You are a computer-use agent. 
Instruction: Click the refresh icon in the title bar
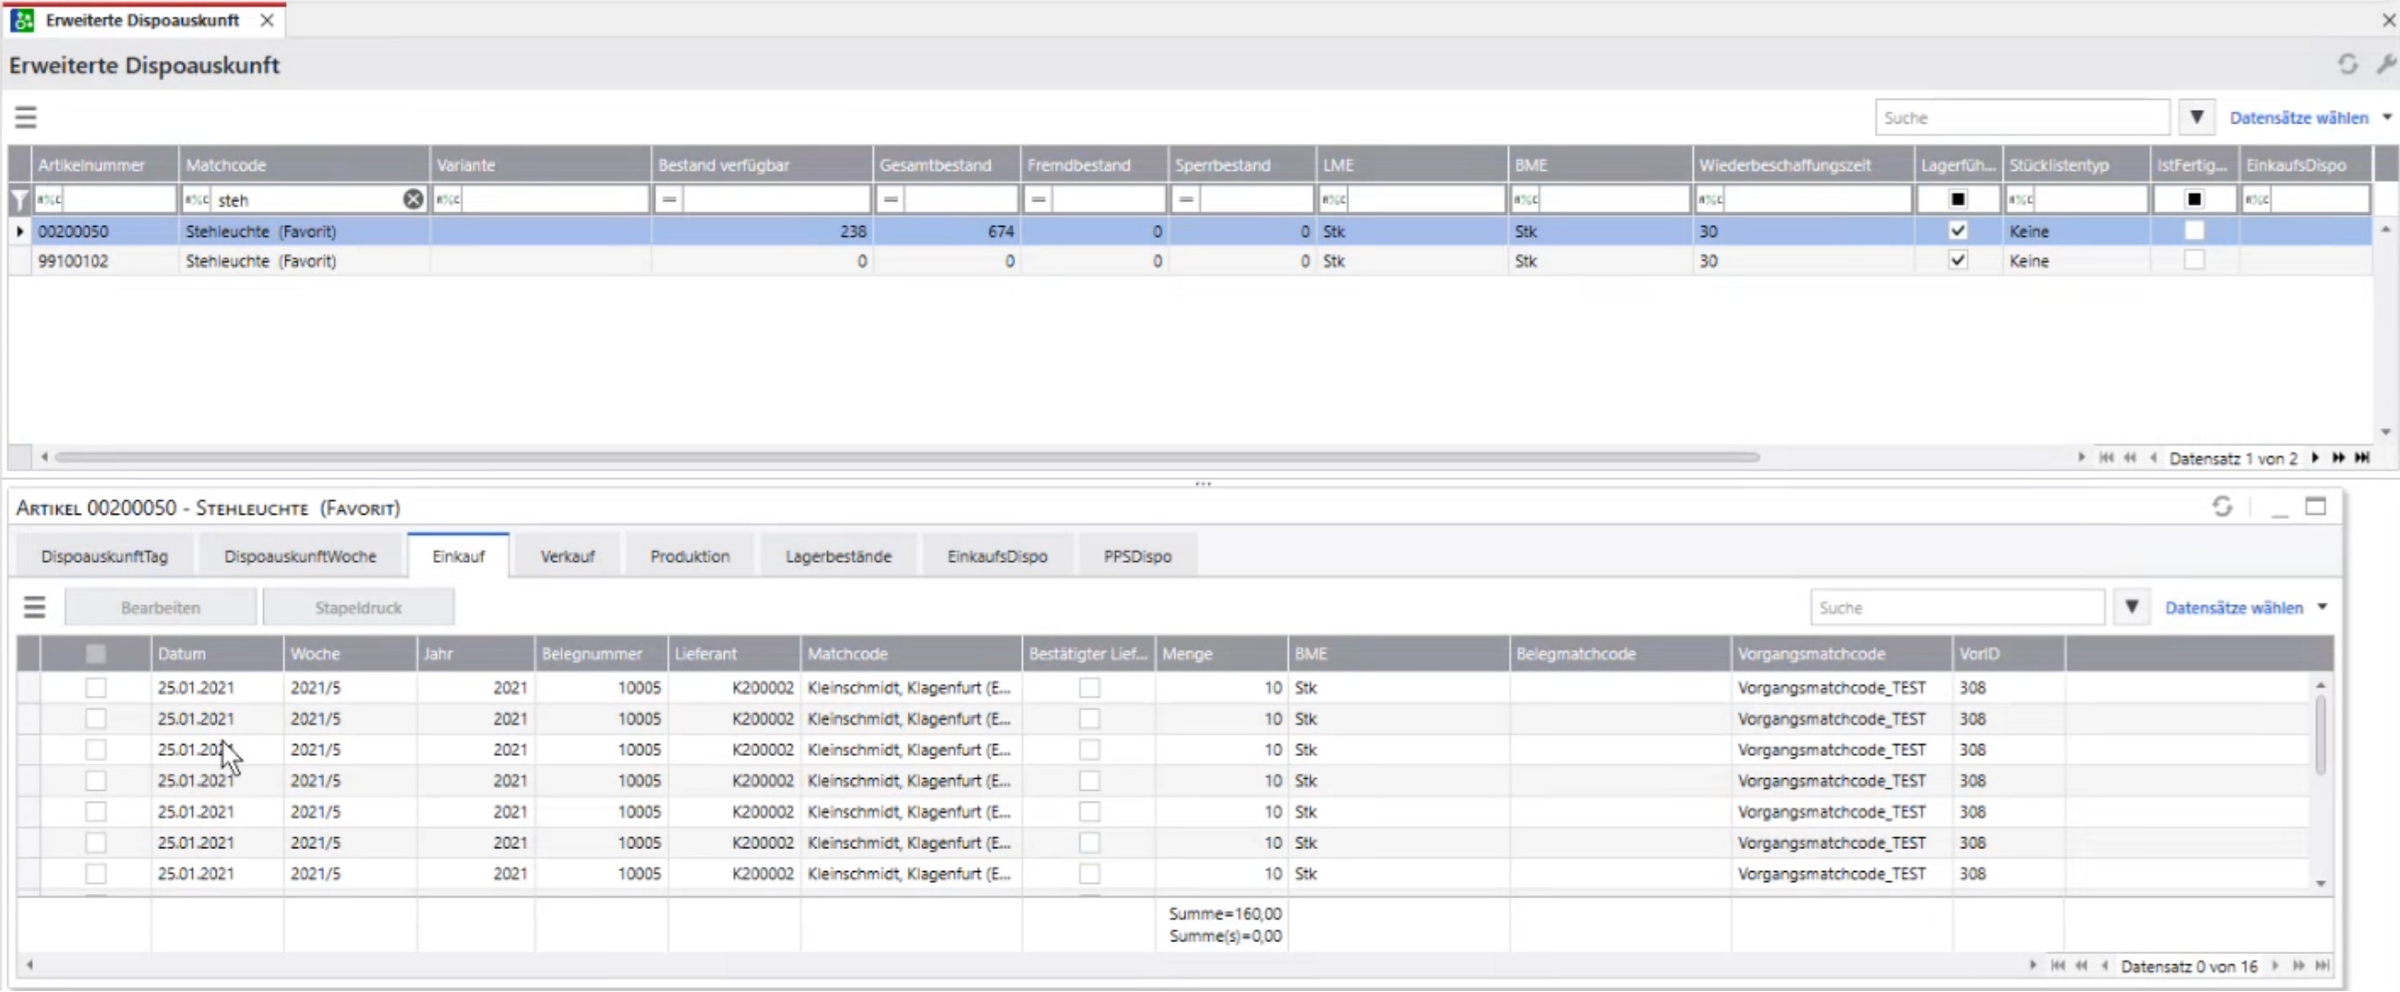click(2346, 65)
